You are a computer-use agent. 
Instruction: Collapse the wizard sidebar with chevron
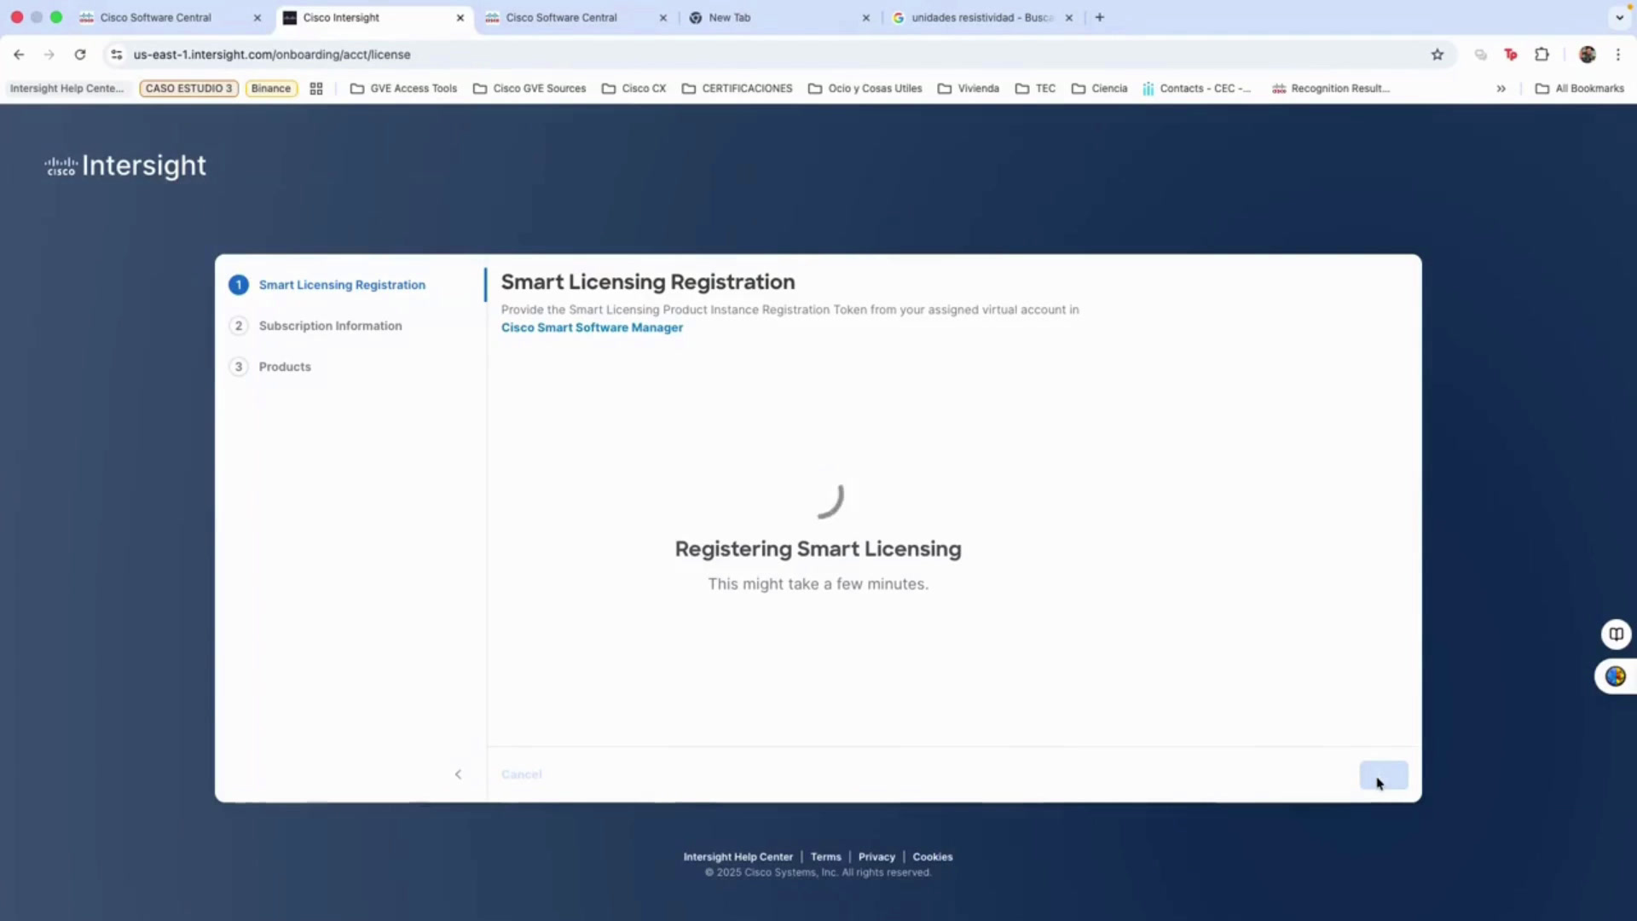pos(458,774)
